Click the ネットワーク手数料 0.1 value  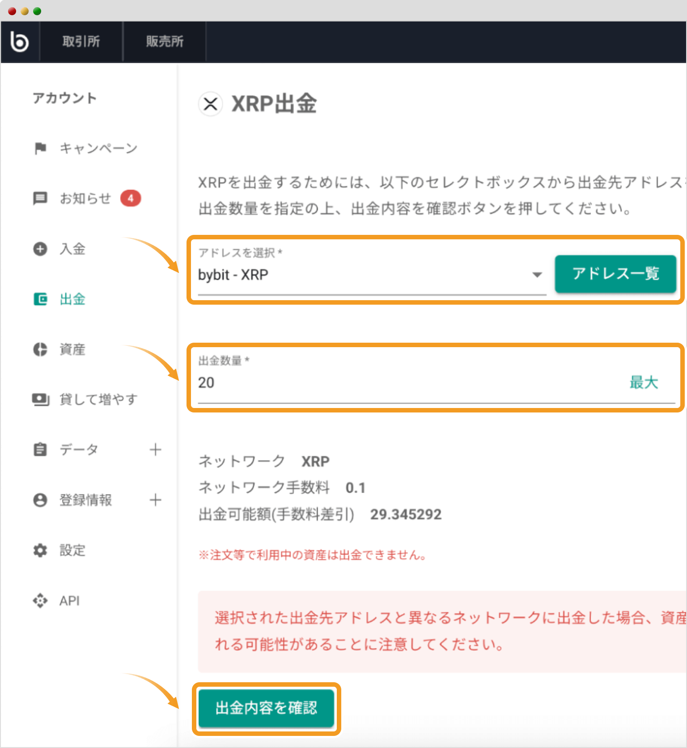pos(356,488)
